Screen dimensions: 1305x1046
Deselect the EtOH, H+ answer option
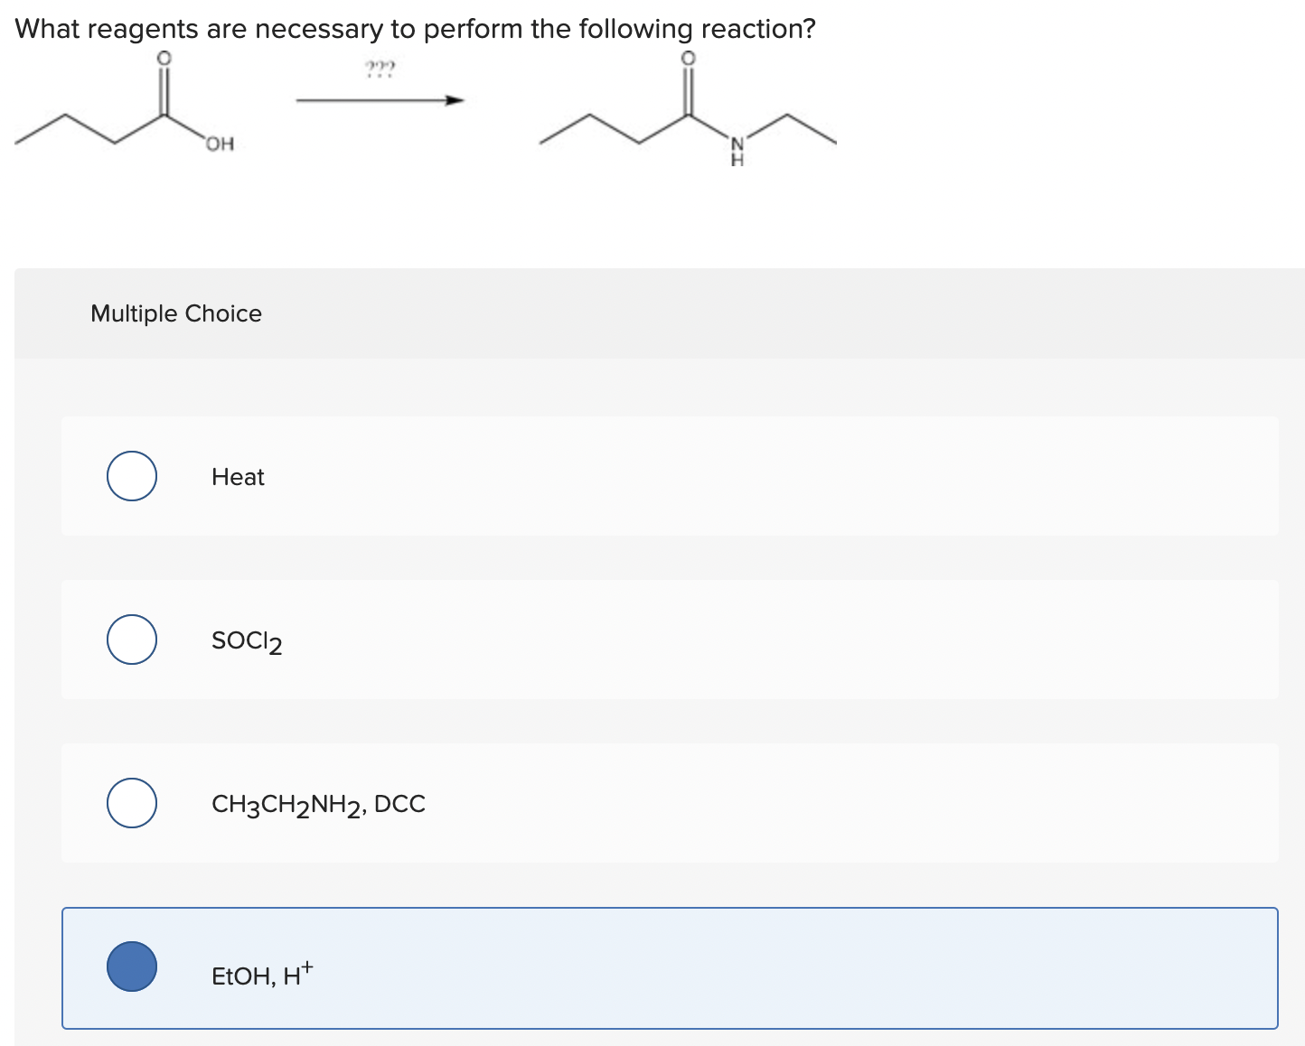(x=131, y=967)
